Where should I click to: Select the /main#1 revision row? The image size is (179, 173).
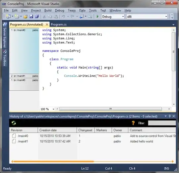coord(92,141)
